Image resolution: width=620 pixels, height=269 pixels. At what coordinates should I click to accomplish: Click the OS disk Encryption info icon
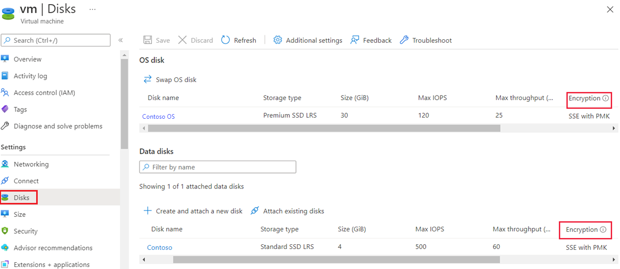[606, 98]
